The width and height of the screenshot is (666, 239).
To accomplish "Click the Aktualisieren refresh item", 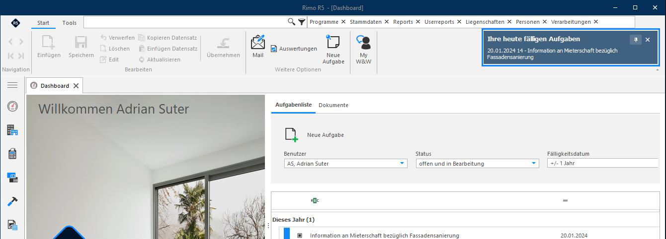I will click(x=159, y=60).
